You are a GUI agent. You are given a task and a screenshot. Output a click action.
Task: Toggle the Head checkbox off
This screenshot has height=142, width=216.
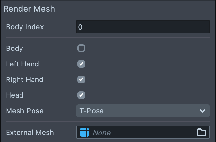point(81,95)
